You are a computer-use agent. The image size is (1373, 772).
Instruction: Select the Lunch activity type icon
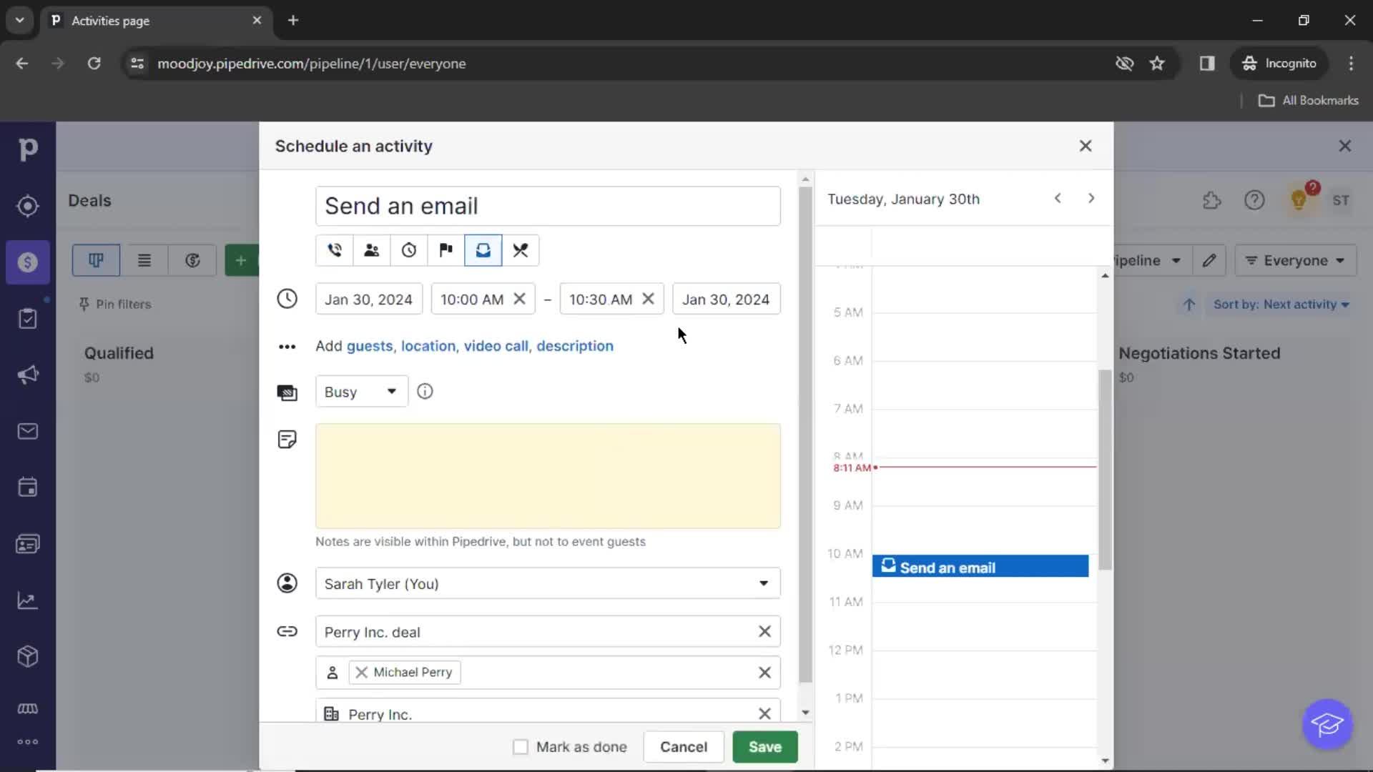click(x=521, y=250)
